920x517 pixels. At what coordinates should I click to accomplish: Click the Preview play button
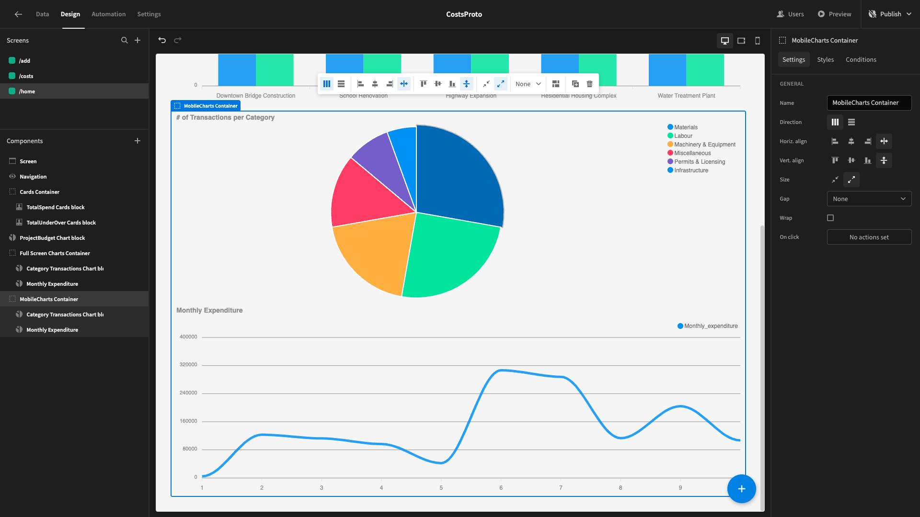click(x=835, y=14)
